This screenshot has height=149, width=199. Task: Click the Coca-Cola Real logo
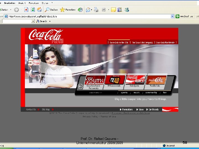[x=46, y=36]
